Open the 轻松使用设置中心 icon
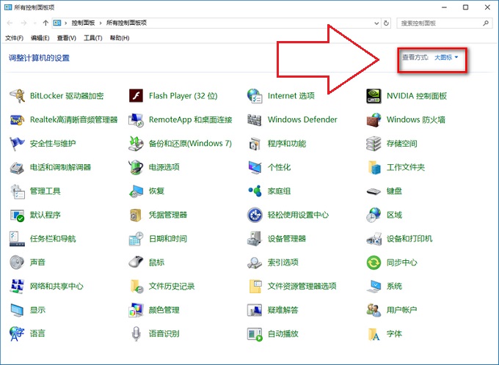499x365 pixels. click(255, 215)
